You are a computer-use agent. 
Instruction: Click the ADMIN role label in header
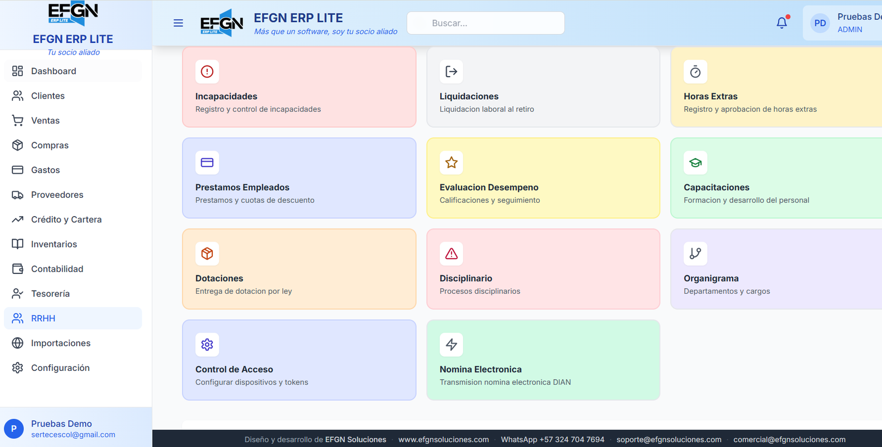[850, 30]
